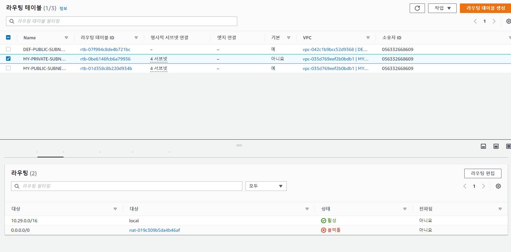Image resolution: width=511 pixels, height=252 pixels.
Task: Sort routes by first 대상 column arrow
Action: 115,209
